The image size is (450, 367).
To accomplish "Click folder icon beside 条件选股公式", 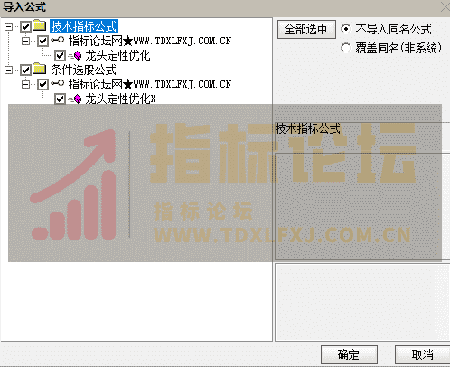I will click(40, 69).
